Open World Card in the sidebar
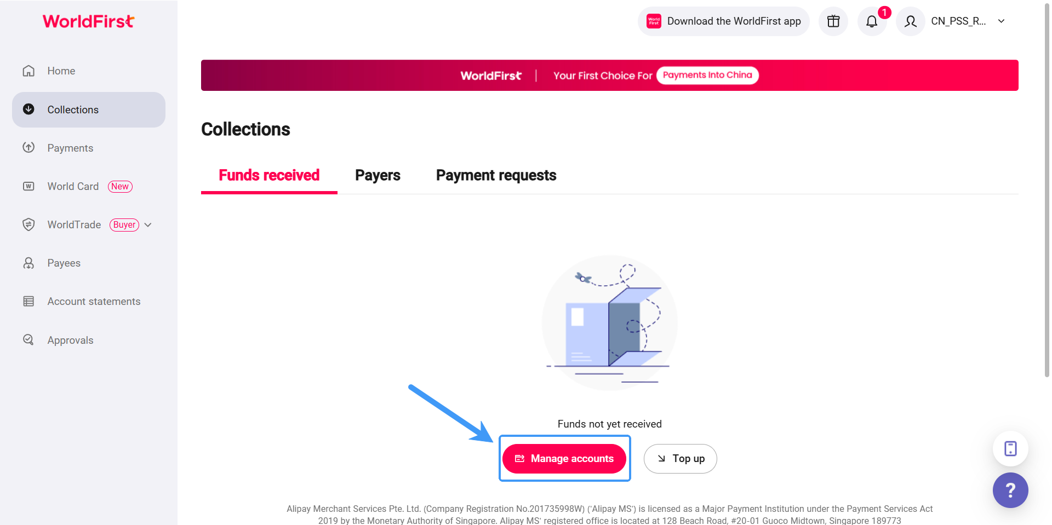1052x525 pixels. pos(73,186)
